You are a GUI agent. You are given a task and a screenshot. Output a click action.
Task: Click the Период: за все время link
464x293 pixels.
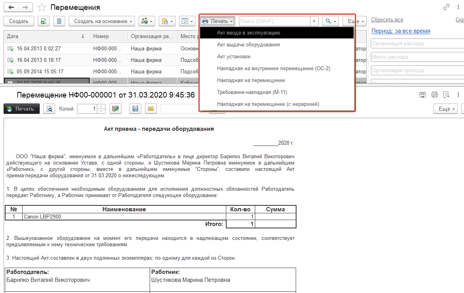[x=400, y=31]
